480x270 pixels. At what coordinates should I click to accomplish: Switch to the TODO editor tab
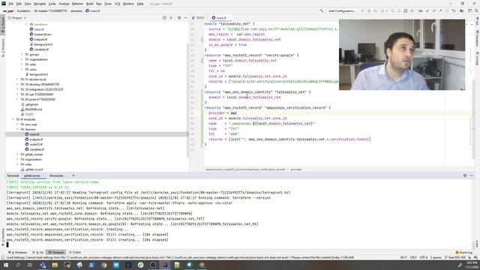[x=199, y=18]
